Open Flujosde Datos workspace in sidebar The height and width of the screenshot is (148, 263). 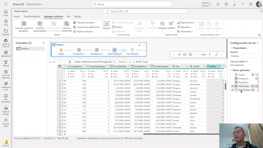coord(6,123)
